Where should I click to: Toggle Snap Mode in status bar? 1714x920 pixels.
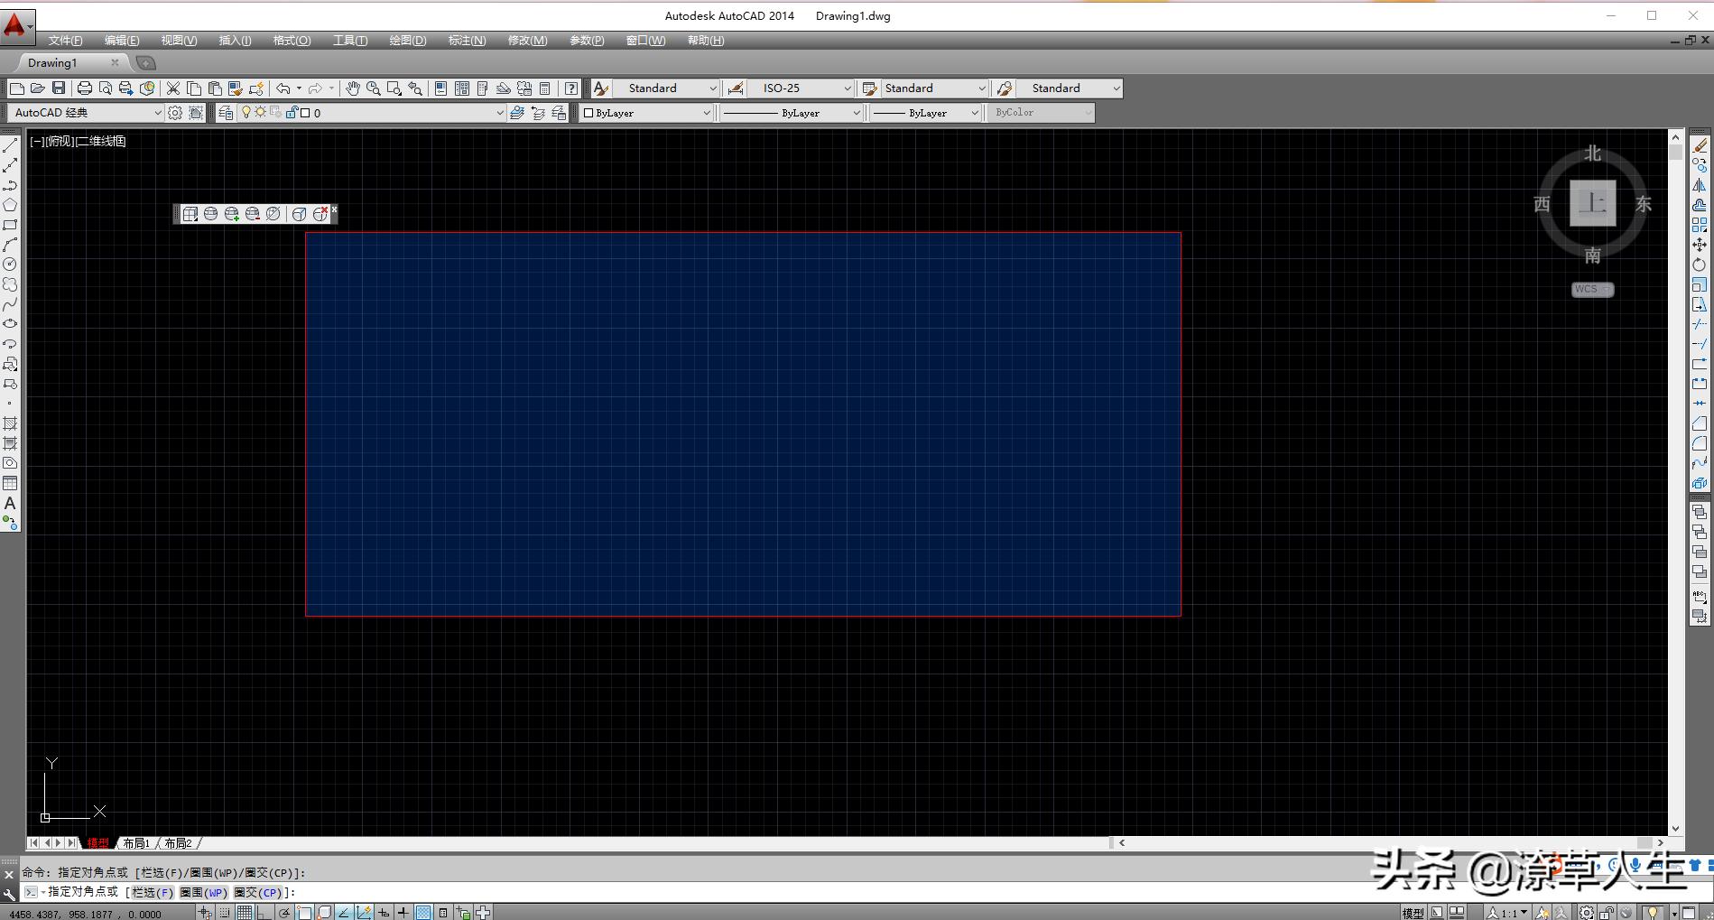[225, 913]
